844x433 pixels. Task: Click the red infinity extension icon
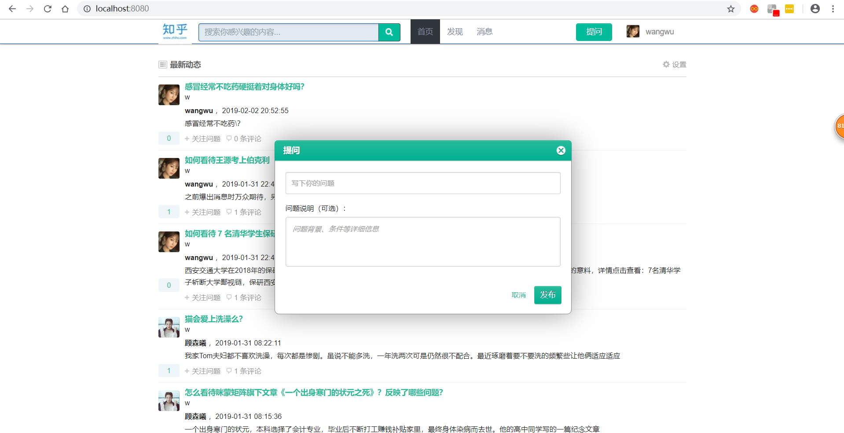click(754, 9)
